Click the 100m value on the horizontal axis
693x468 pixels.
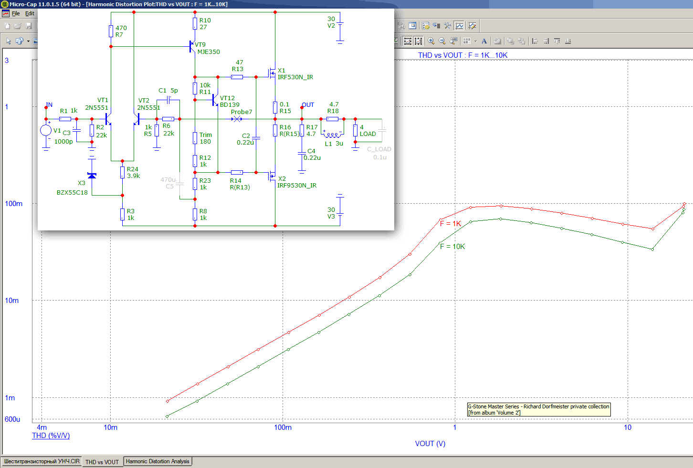pos(283,427)
